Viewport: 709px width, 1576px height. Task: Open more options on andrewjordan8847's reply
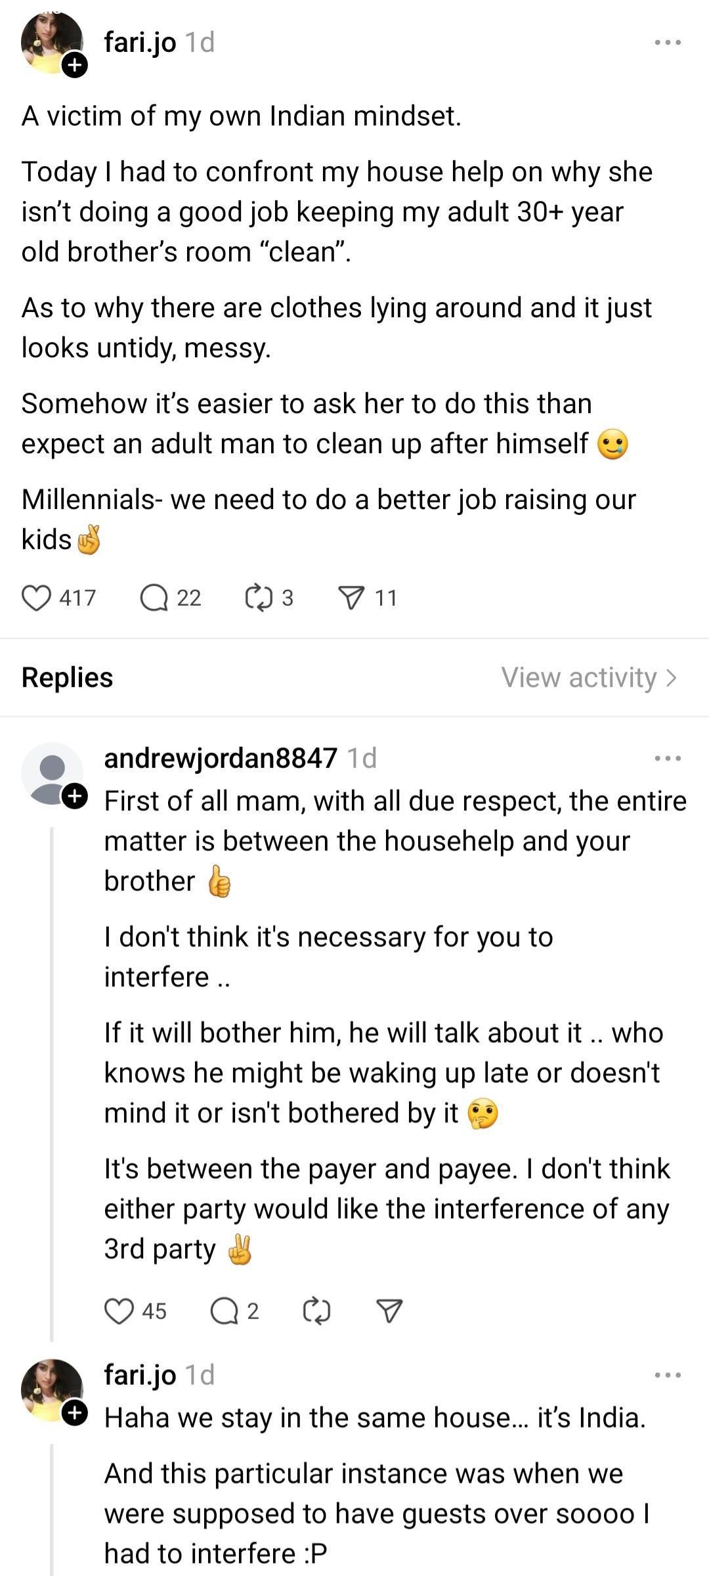pyautogui.click(x=668, y=758)
